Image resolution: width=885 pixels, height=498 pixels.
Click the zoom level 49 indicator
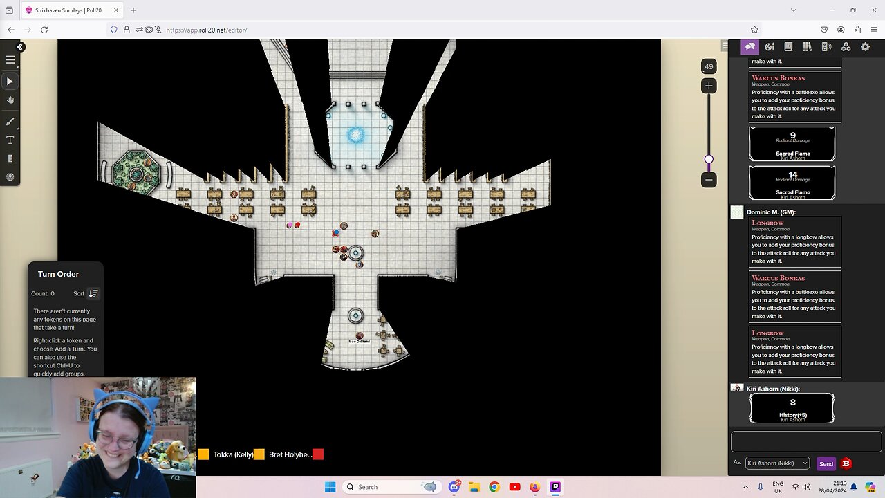709,67
